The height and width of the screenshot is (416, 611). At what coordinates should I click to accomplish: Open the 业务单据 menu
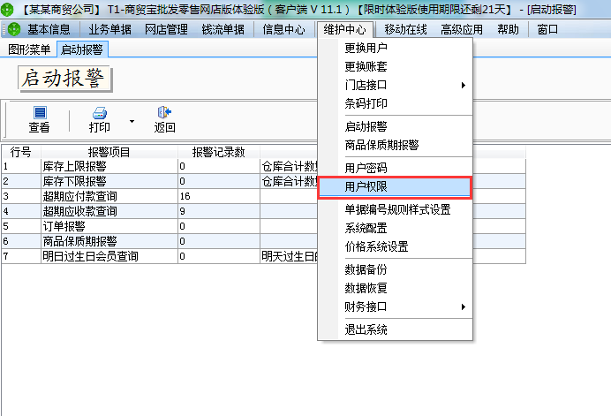click(x=109, y=29)
